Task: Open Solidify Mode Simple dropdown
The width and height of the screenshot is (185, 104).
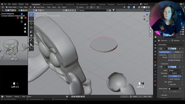Action: pos(175,70)
